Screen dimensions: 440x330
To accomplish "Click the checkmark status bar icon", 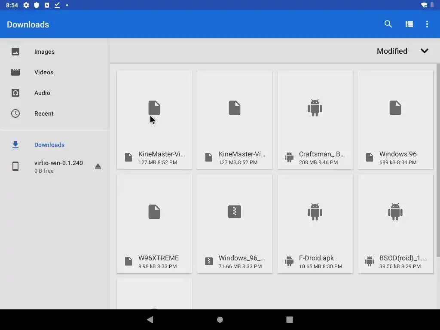I will 57,5.
